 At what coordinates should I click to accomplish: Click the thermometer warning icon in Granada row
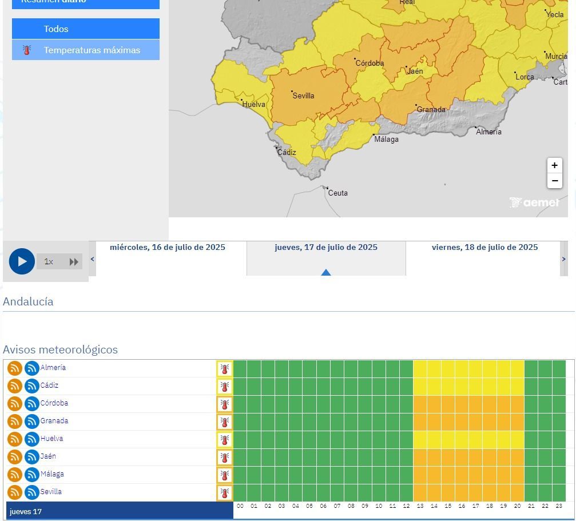pos(225,422)
